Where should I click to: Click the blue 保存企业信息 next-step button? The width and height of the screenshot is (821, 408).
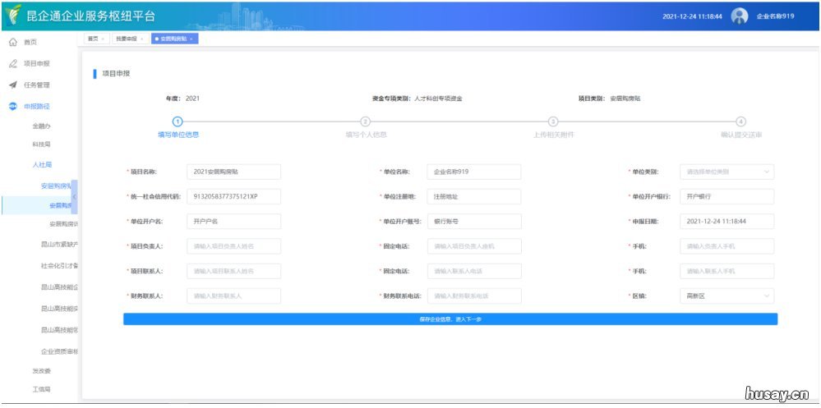[x=450, y=319]
